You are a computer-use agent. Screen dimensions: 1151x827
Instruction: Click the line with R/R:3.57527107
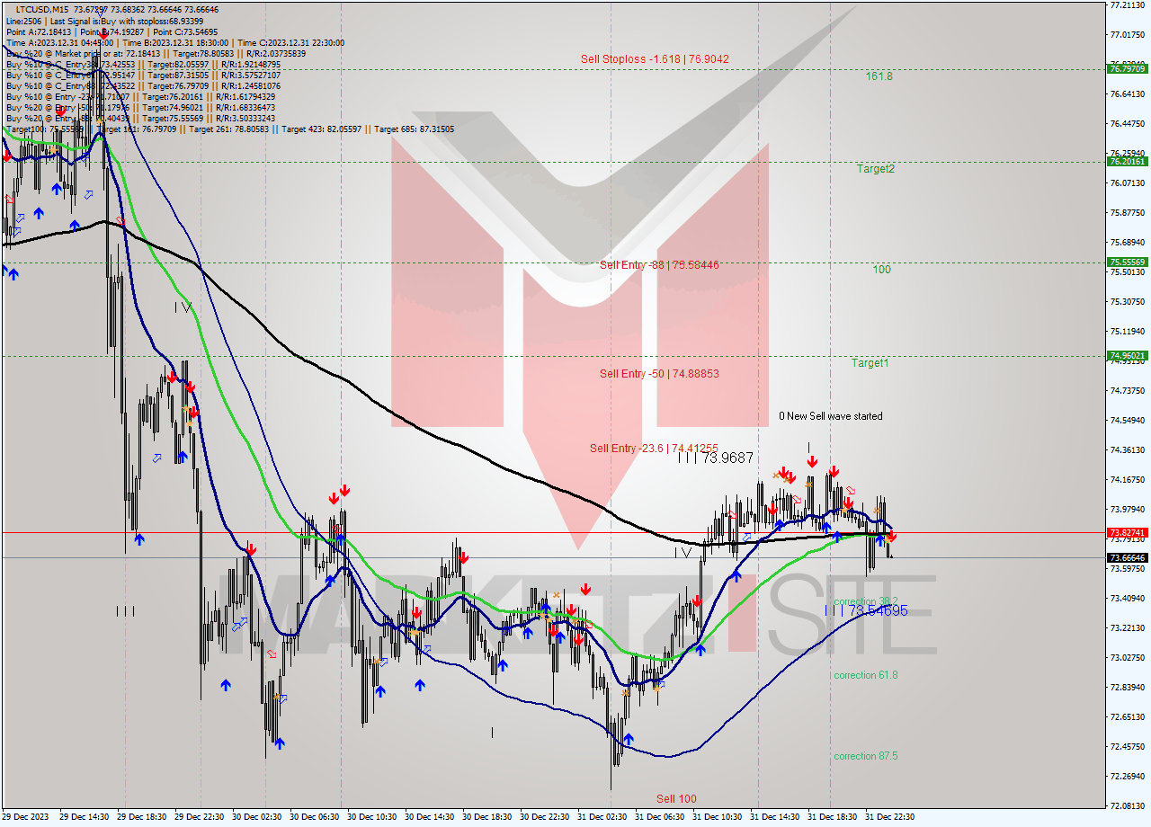146,75
